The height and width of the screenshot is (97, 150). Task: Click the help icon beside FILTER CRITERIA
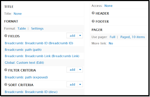coord(6,70)
